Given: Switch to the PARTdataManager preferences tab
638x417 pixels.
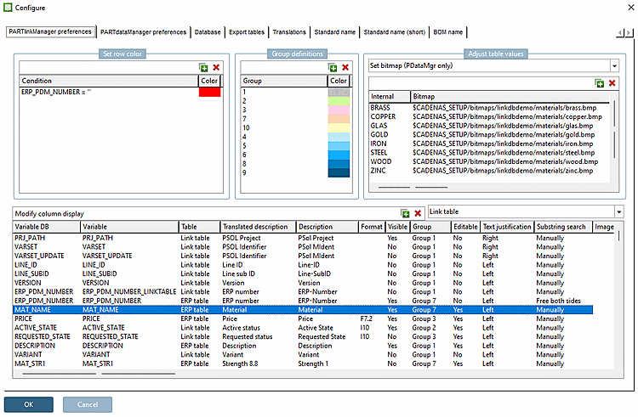Looking at the screenshot, I should (x=143, y=32).
